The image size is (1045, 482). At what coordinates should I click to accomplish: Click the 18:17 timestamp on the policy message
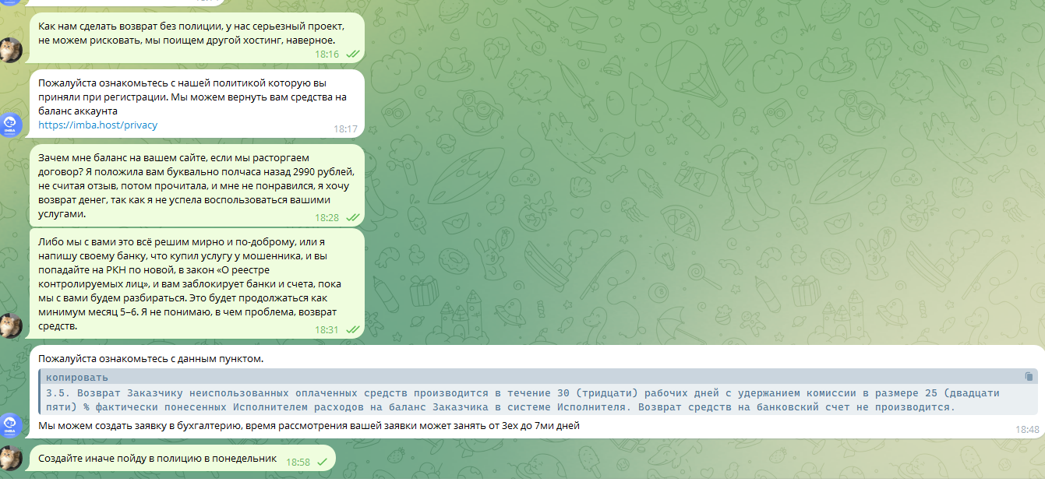345,128
